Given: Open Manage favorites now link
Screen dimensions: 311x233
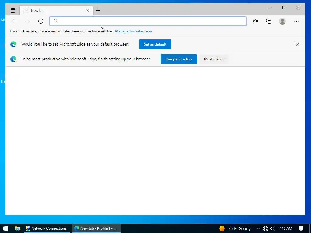Looking at the screenshot, I should 134,31.
